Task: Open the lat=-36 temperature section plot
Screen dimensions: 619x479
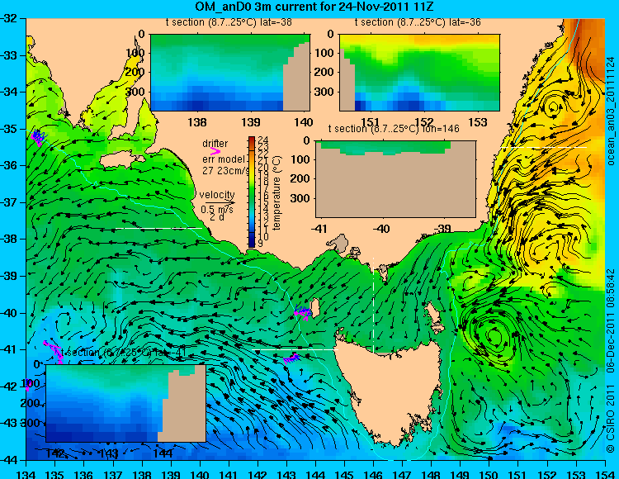Action: [419, 73]
